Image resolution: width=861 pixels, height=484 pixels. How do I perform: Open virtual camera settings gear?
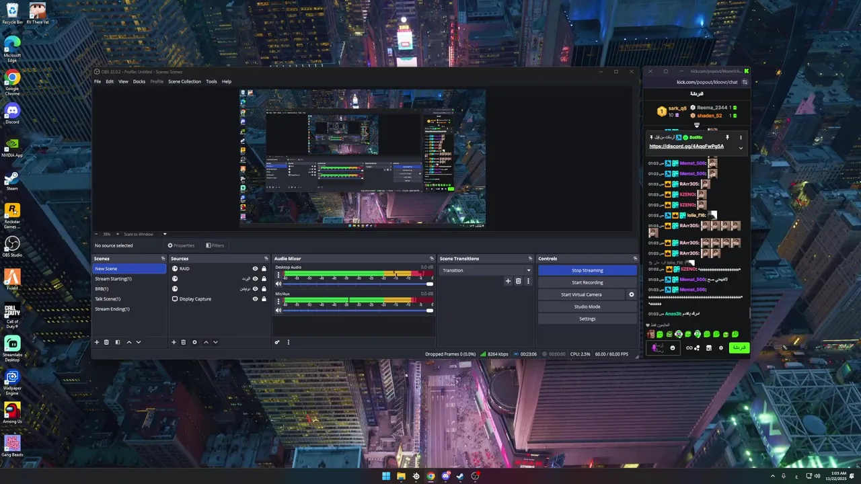pyautogui.click(x=631, y=294)
